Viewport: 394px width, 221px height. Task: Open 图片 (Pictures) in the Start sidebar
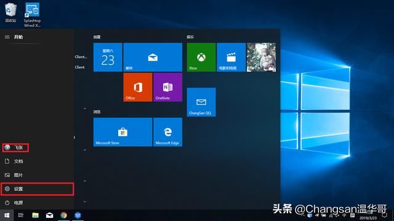37,175
